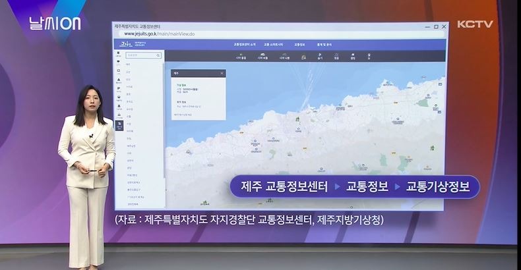Open the 교통 스마트시티 menu
The height and width of the screenshot is (270, 521).
tap(273, 44)
